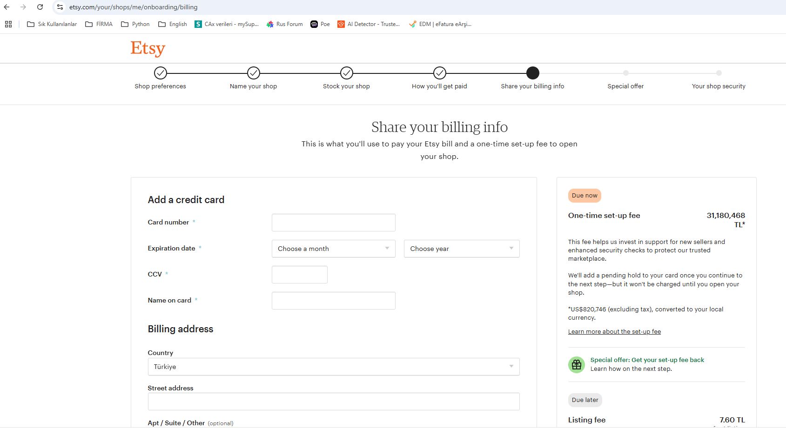Click the Due later badge
The height and width of the screenshot is (428, 786).
coord(585,400)
